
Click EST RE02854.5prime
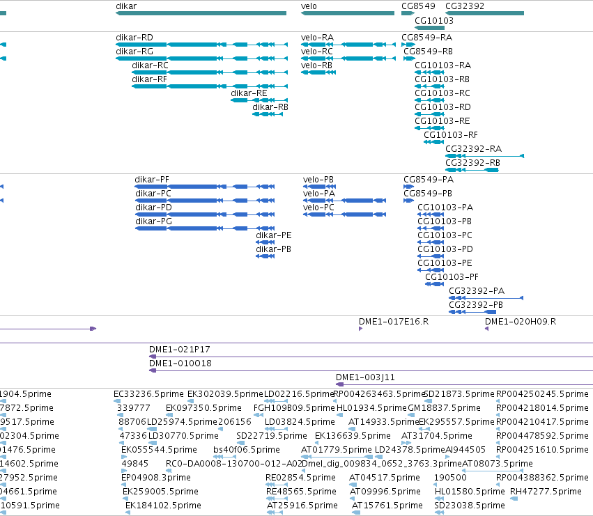coord(300,478)
